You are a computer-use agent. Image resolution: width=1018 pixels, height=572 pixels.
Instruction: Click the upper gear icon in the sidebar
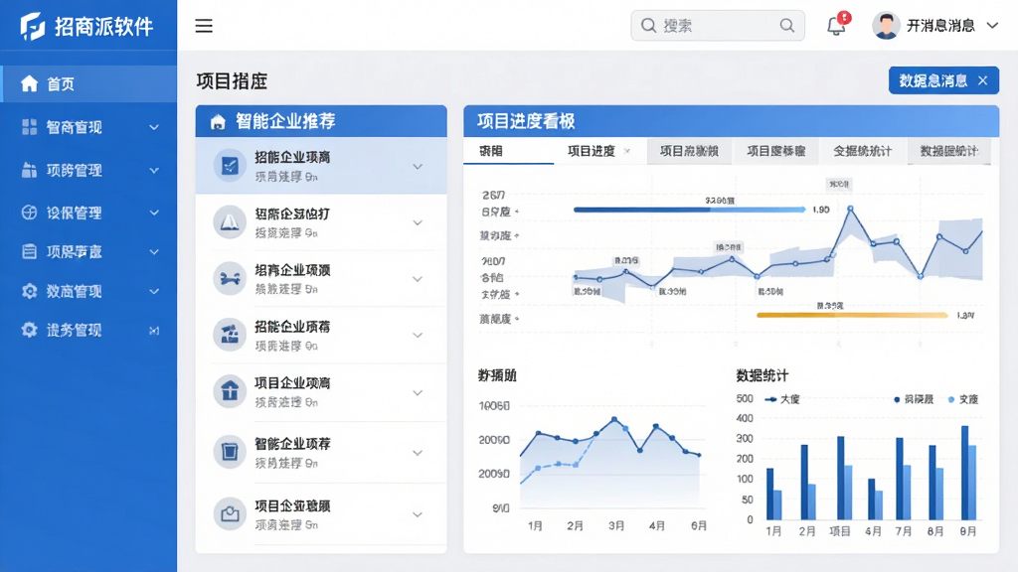coord(29,291)
